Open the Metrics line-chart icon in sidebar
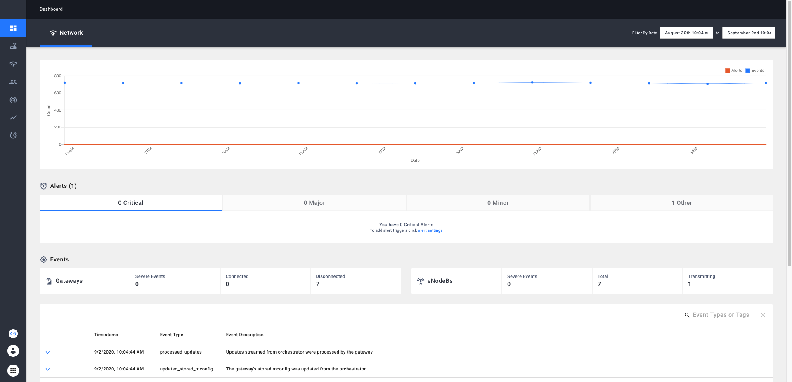792x382 pixels. pos(13,117)
